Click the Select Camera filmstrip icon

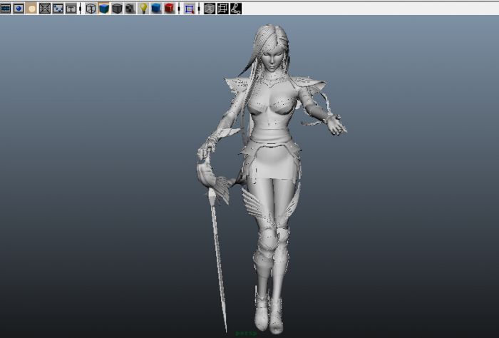click(x=6, y=9)
